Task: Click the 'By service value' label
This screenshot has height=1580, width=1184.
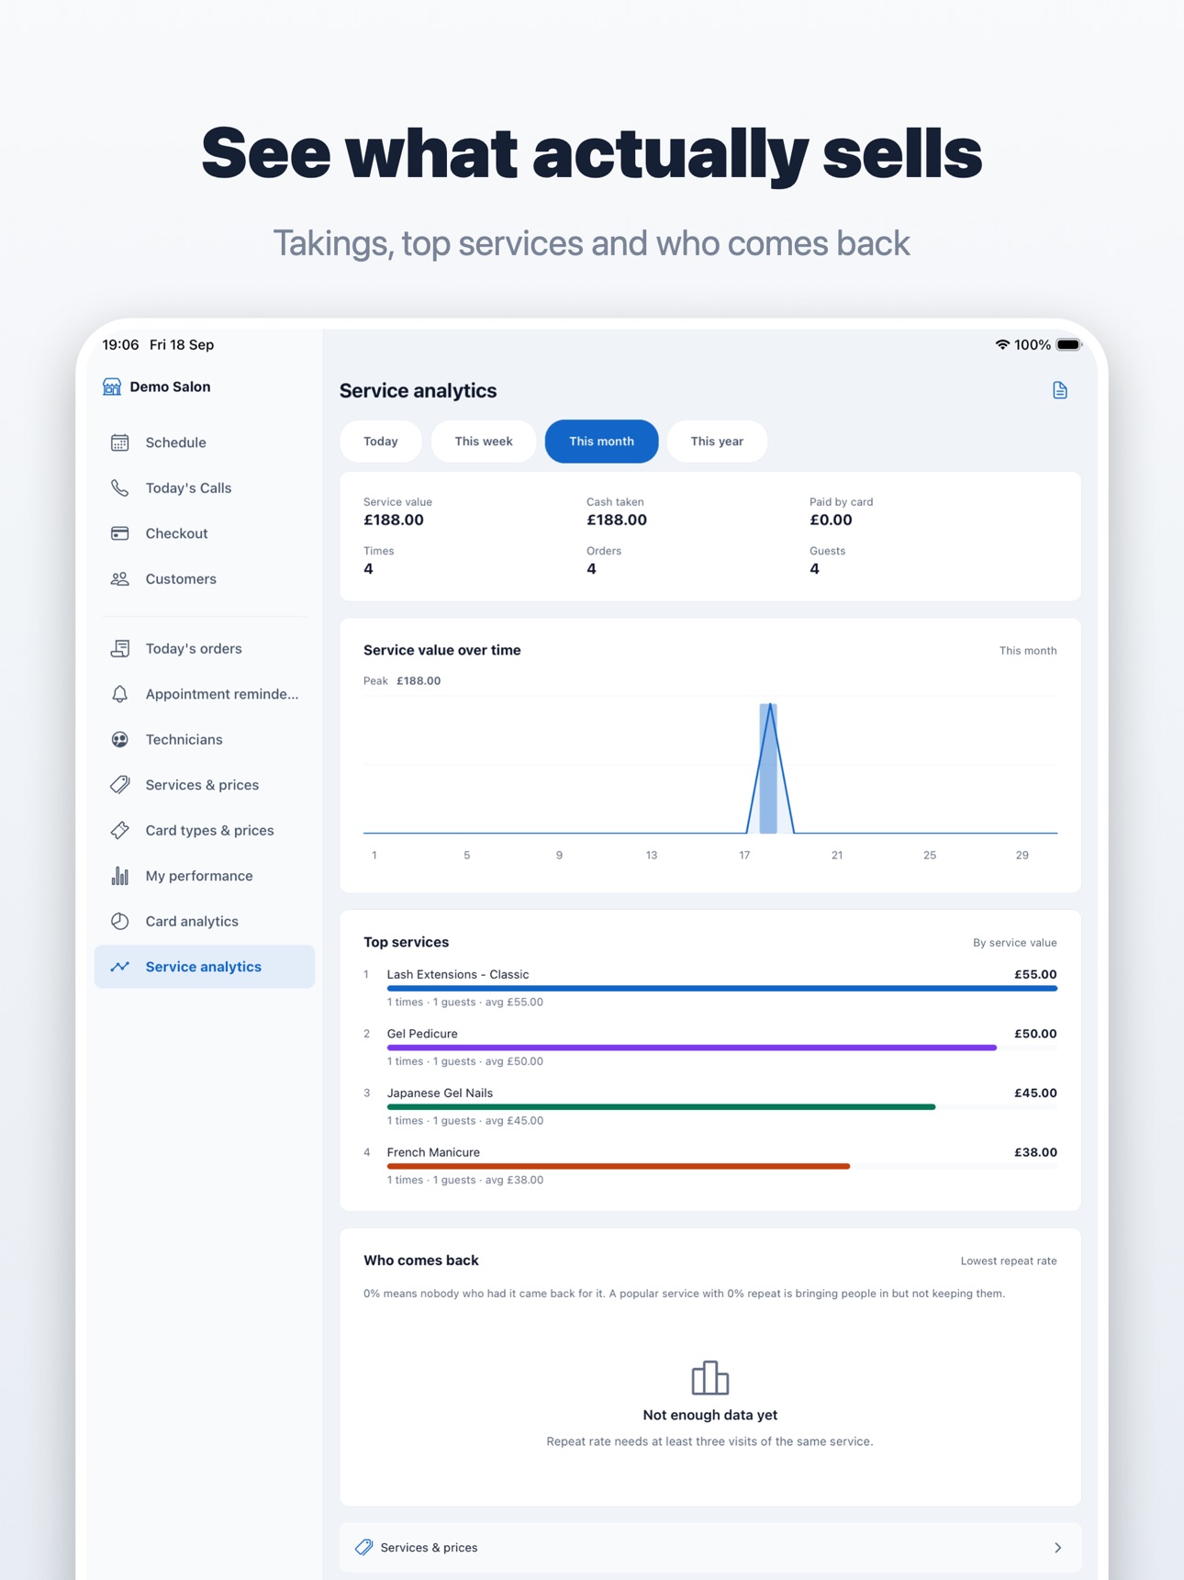Action: (1014, 943)
